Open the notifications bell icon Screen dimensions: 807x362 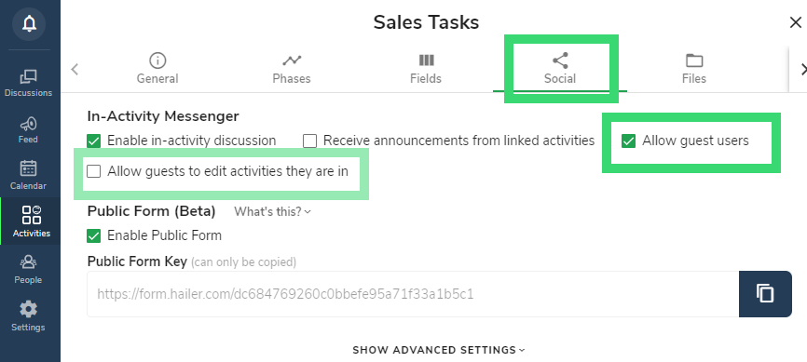[29, 23]
